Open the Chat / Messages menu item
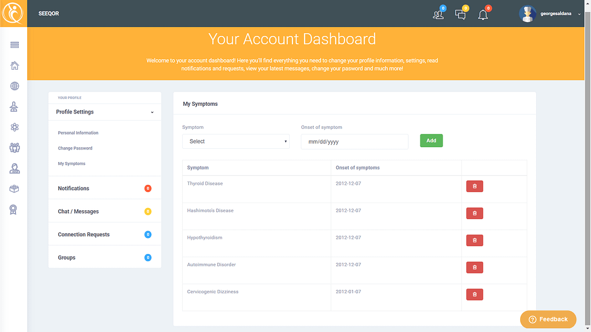The width and height of the screenshot is (591, 332). (x=105, y=211)
